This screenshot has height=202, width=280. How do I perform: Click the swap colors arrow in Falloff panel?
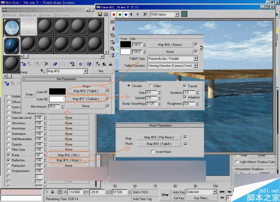click(x=201, y=48)
